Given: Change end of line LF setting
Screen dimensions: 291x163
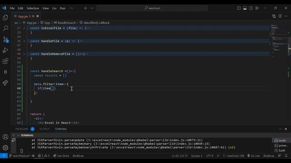Looking at the screenshot, I should coord(218,156).
